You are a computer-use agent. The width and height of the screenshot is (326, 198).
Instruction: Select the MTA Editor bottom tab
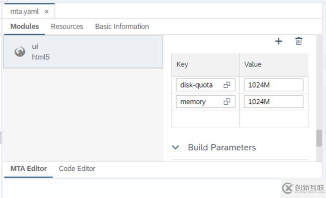[x=28, y=169]
